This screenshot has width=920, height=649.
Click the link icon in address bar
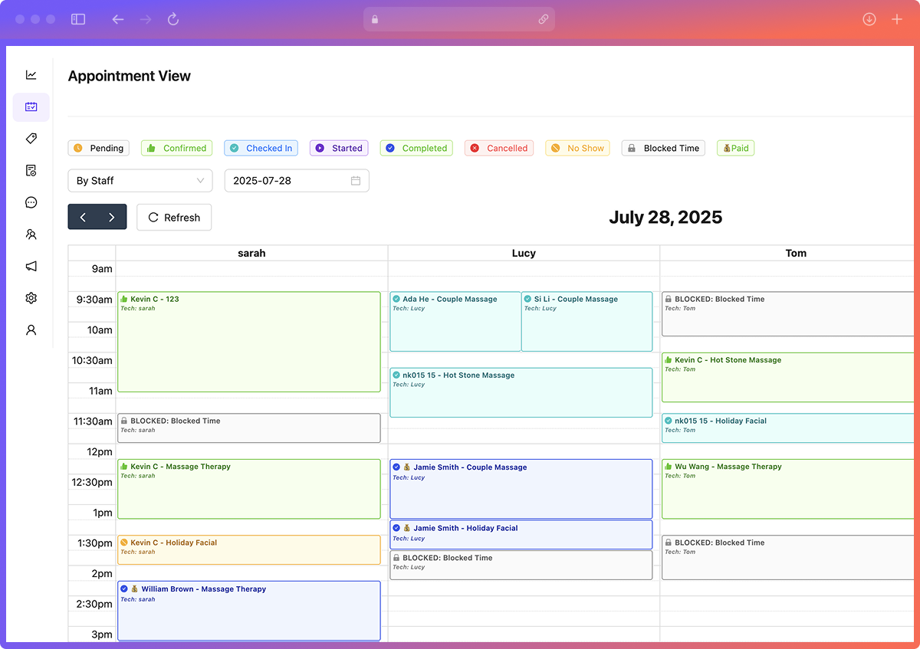(x=544, y=19)
